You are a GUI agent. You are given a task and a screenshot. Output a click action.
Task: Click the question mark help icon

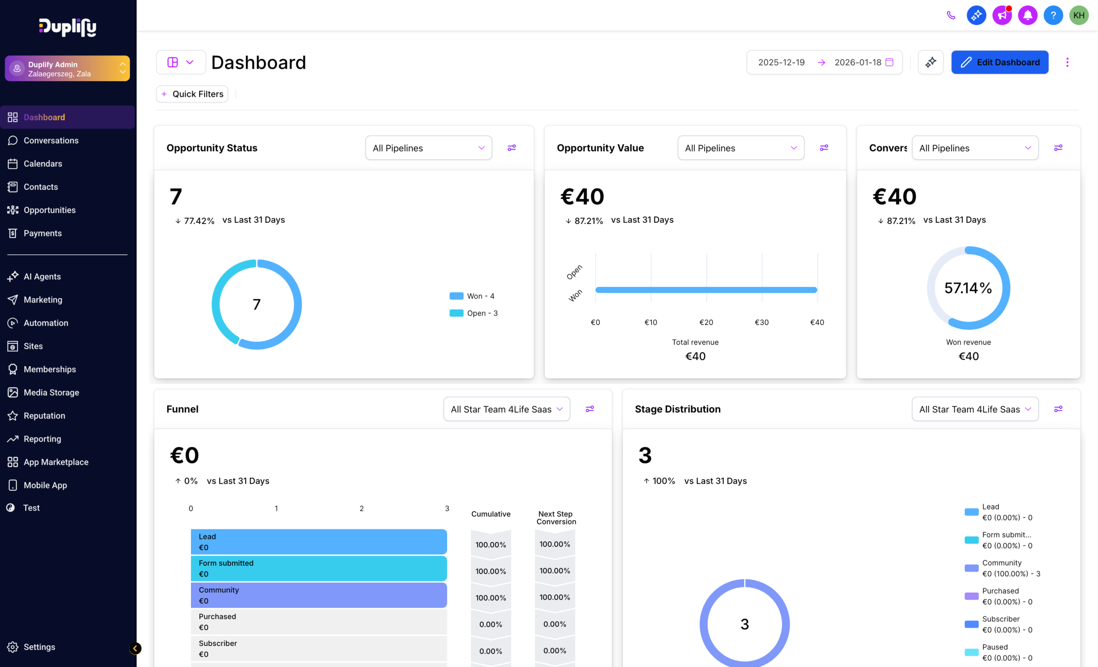tap(1053, 15)
